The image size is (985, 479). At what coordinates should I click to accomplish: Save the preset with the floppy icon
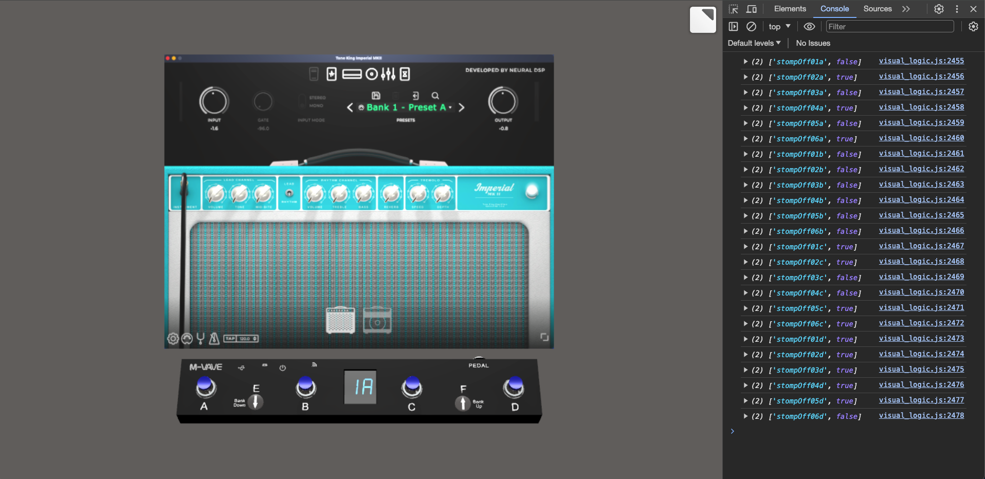(376, 96)
